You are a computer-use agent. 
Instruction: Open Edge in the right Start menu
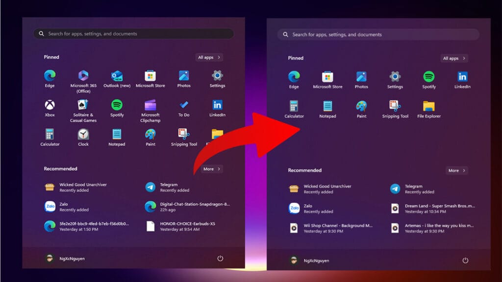294,80
